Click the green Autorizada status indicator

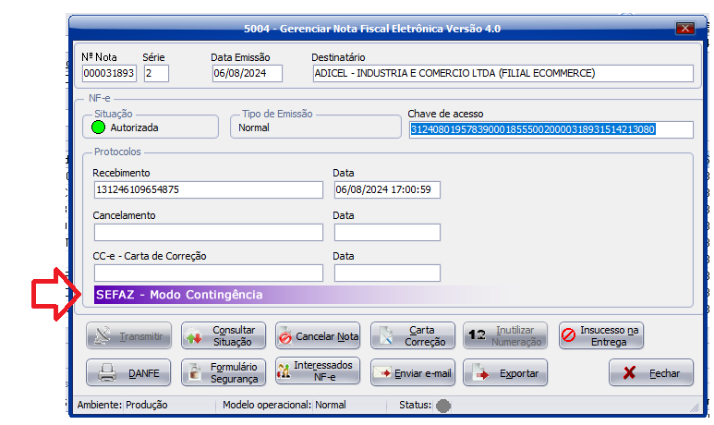pyautogui.click(x=98, y=127)
